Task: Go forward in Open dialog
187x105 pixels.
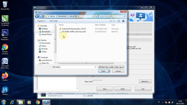Action: 41,16
